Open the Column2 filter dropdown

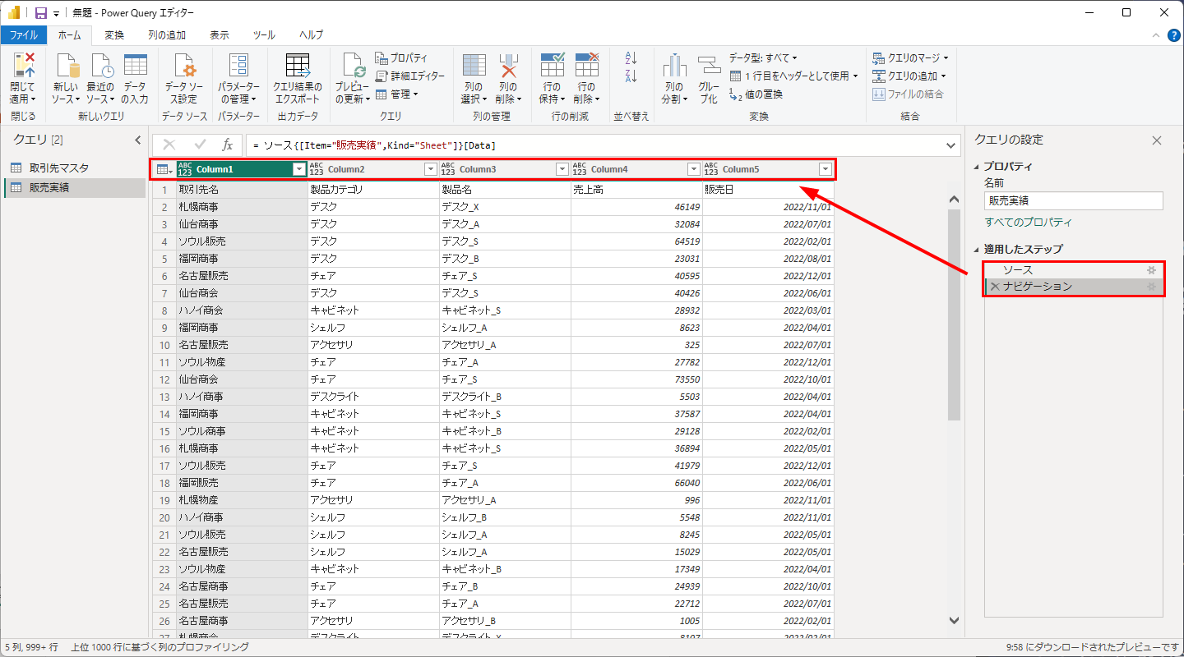pos(430,169)
